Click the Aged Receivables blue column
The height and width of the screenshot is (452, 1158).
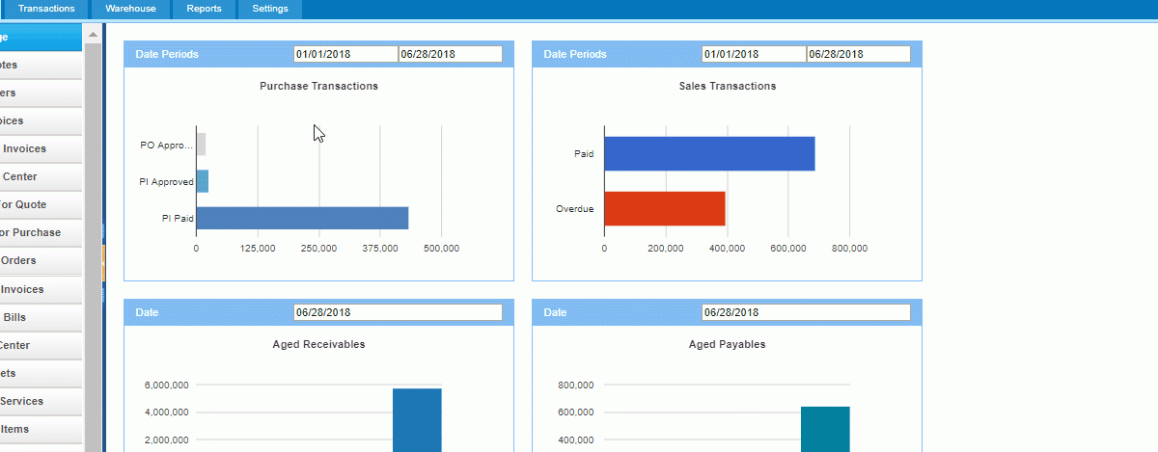tap(417, 420)
